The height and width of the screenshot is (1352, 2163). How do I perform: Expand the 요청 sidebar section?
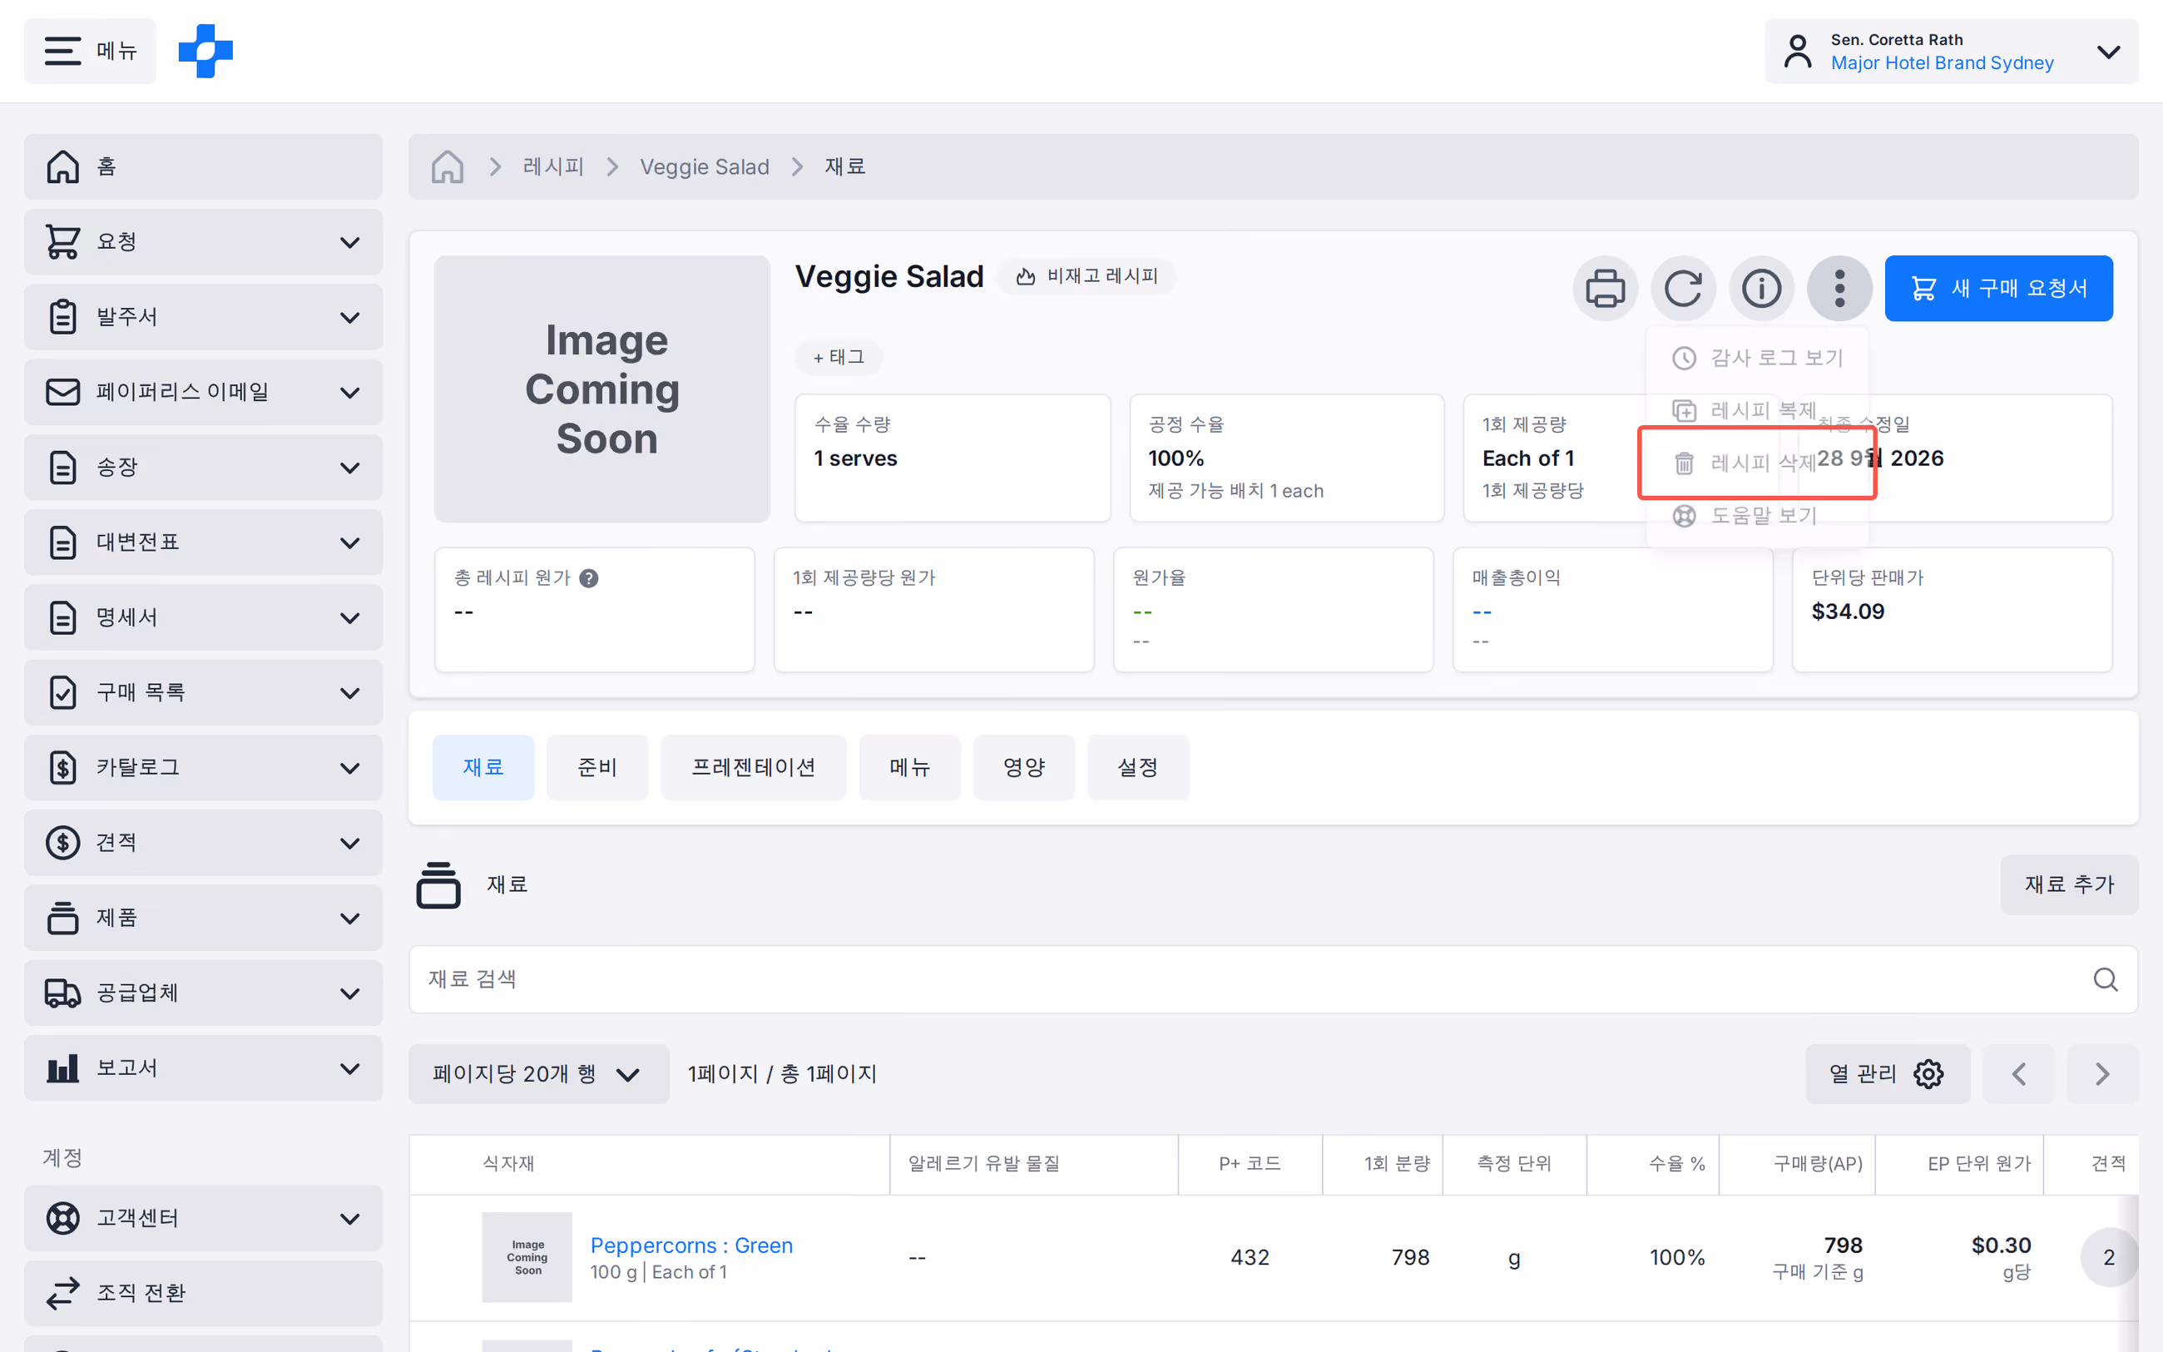point(203,241)
